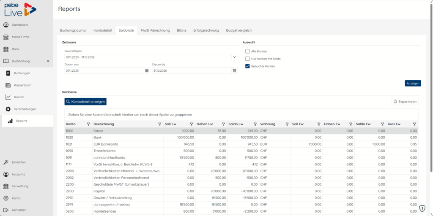Screen dimensions: 433x216
Task: Switch to the Bilanz tab
Action: coord(181,30)
